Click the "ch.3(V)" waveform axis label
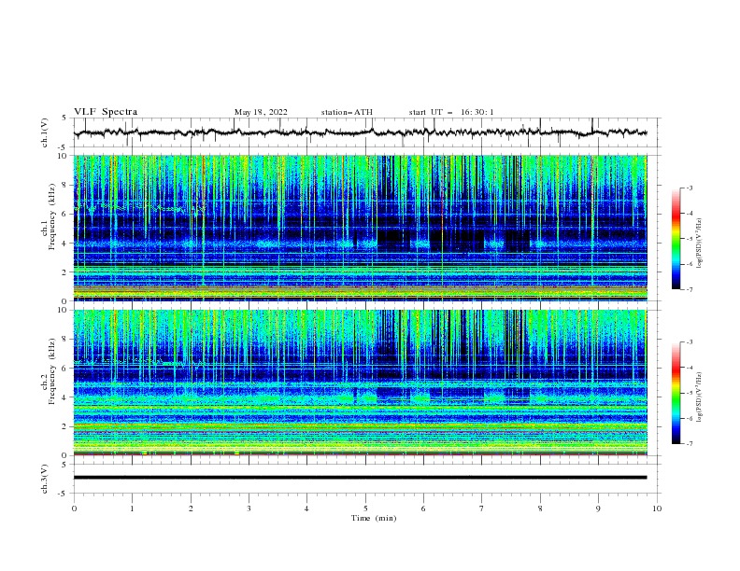This screenshot has width=740, height=571. [45, 479]
